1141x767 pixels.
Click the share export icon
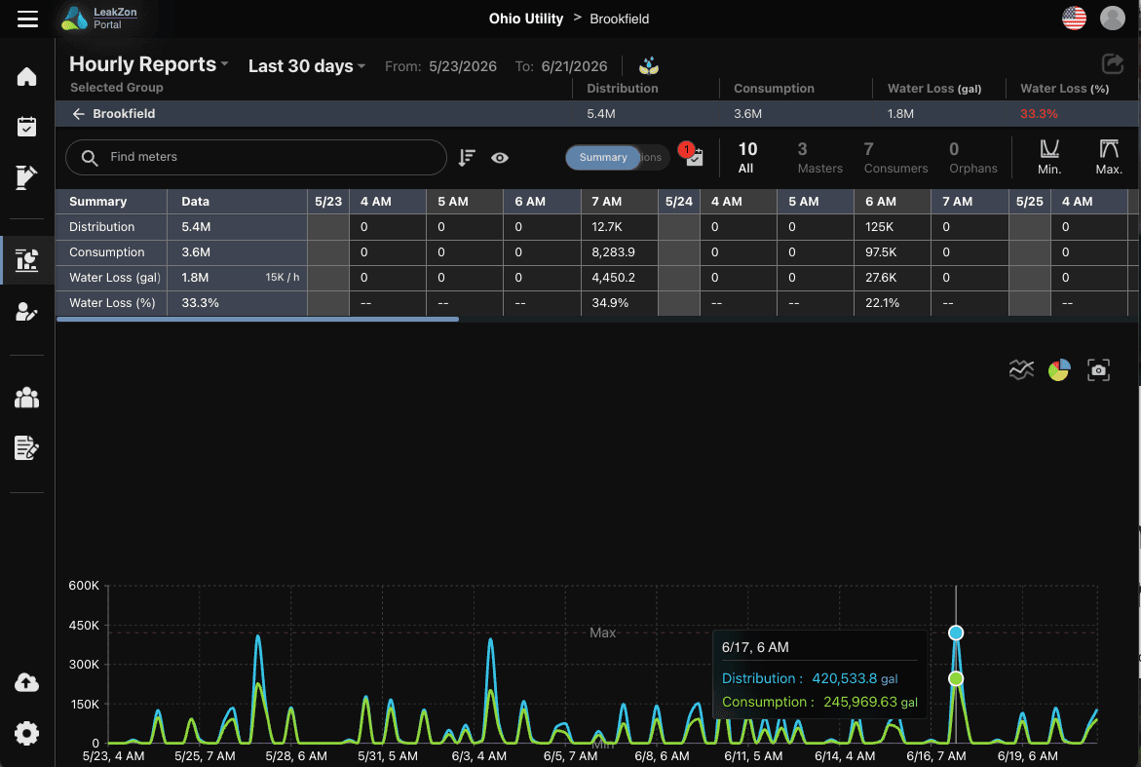click(1113, 64)
